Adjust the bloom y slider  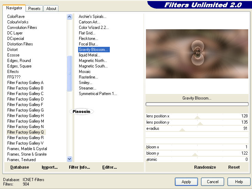point(197,153)
